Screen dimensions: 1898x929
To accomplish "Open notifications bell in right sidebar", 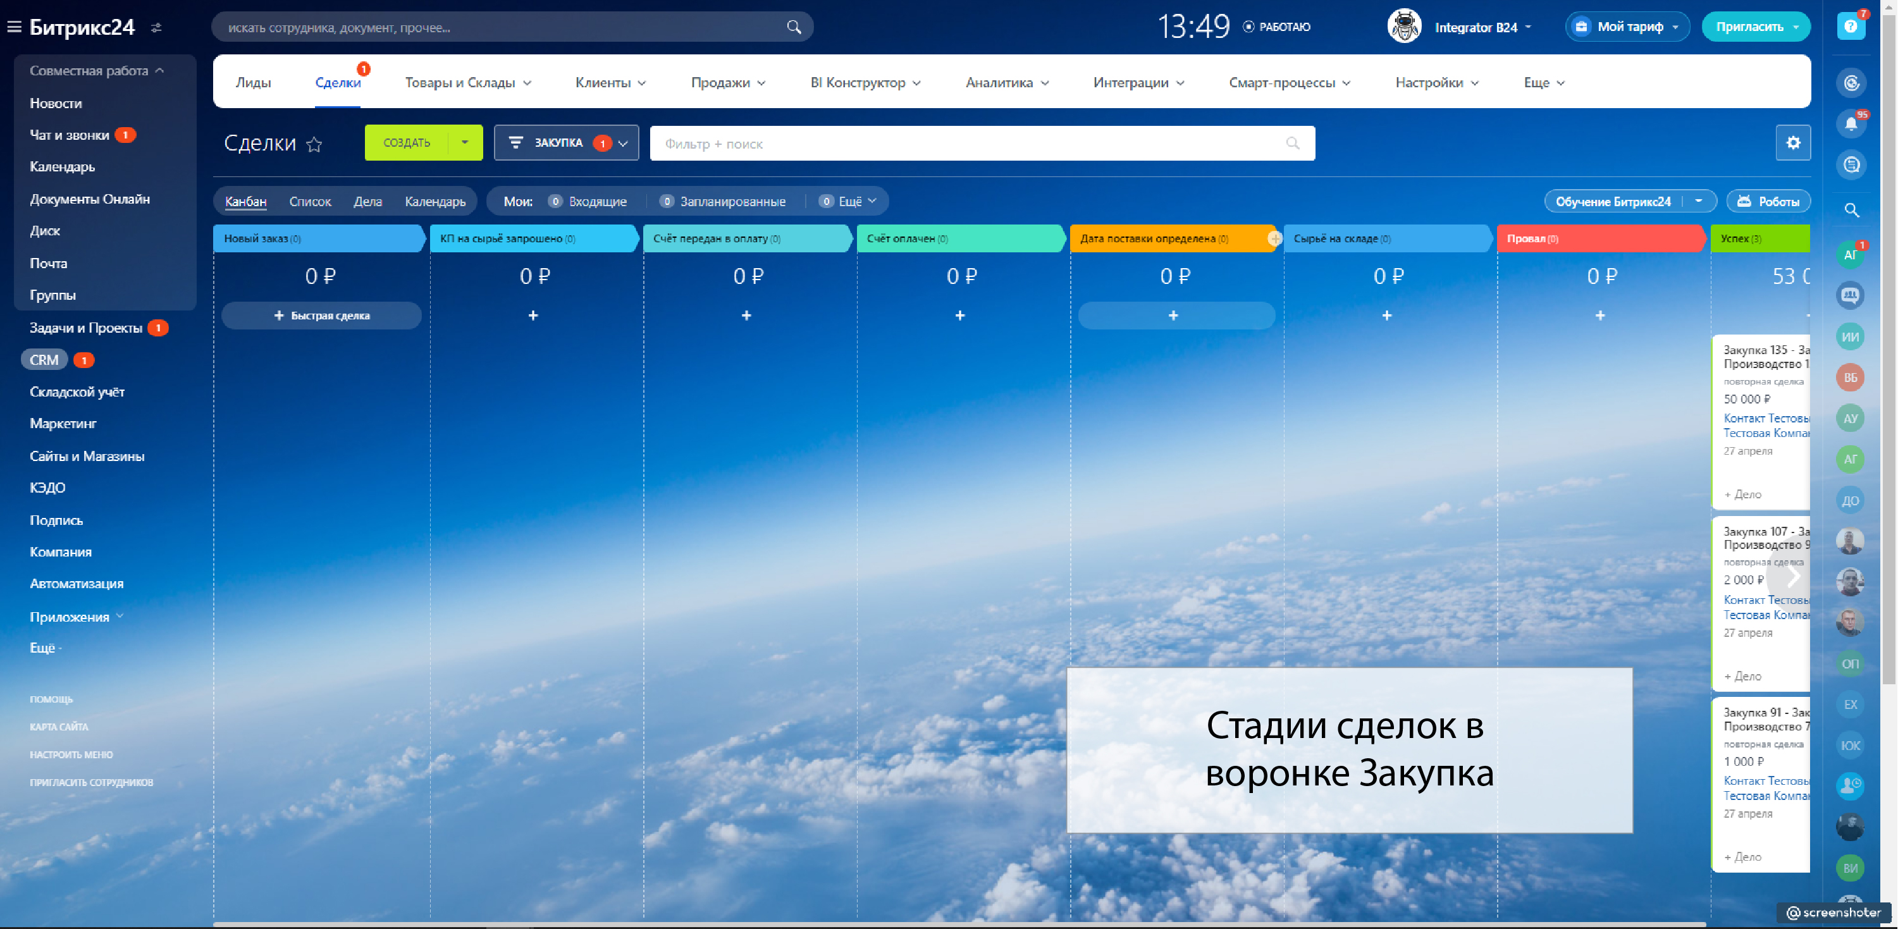I will [x=1850, y=124].
